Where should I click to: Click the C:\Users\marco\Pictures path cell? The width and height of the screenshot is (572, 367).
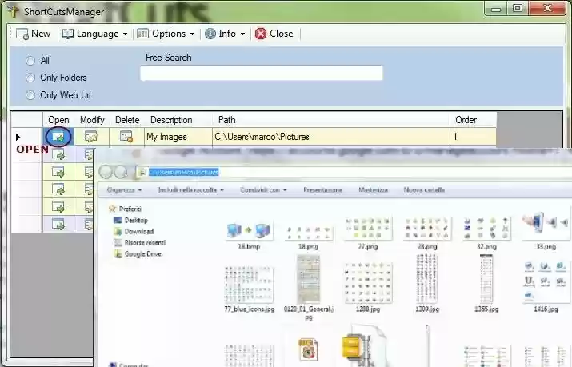pyautogui.click(x=331, y=137)
